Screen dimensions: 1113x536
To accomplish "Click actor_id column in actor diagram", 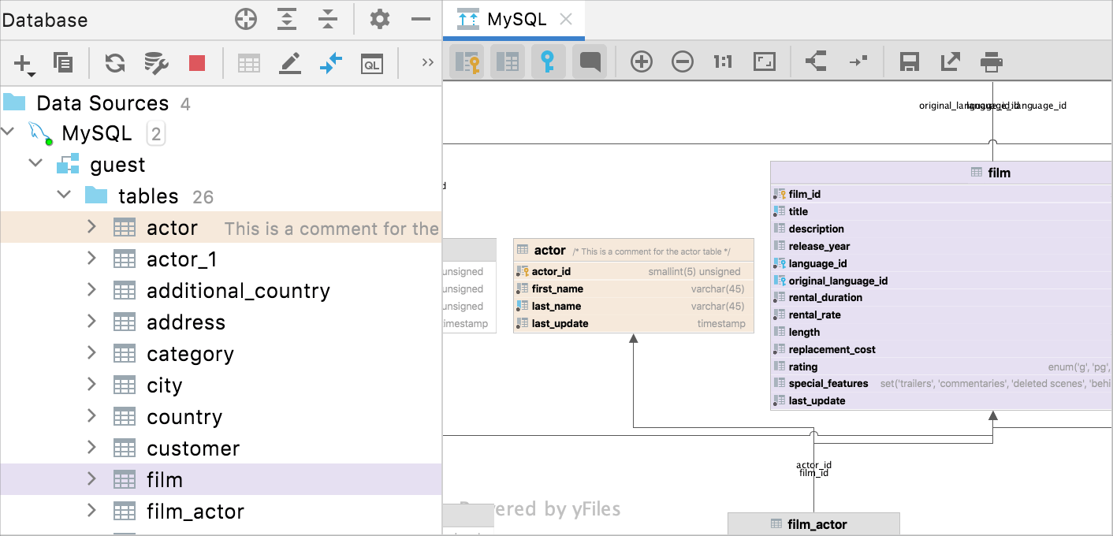I will (x=634, y=271).
